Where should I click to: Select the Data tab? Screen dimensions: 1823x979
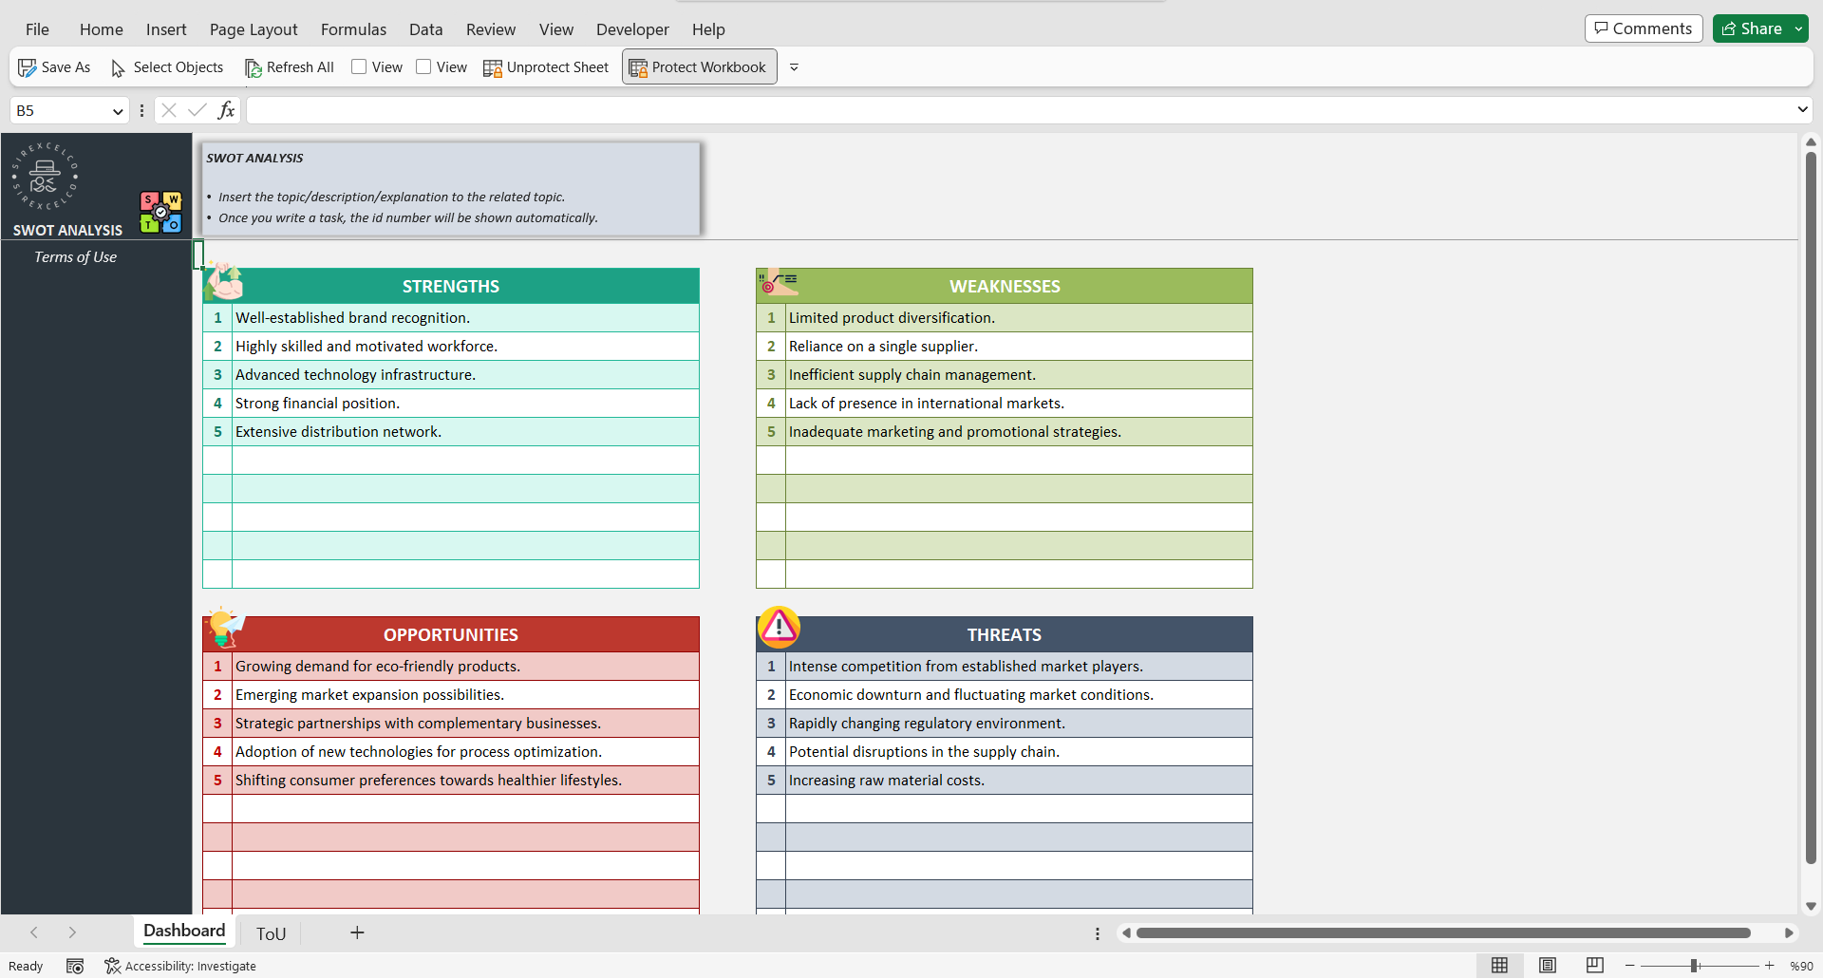click(x=426, y=29)
